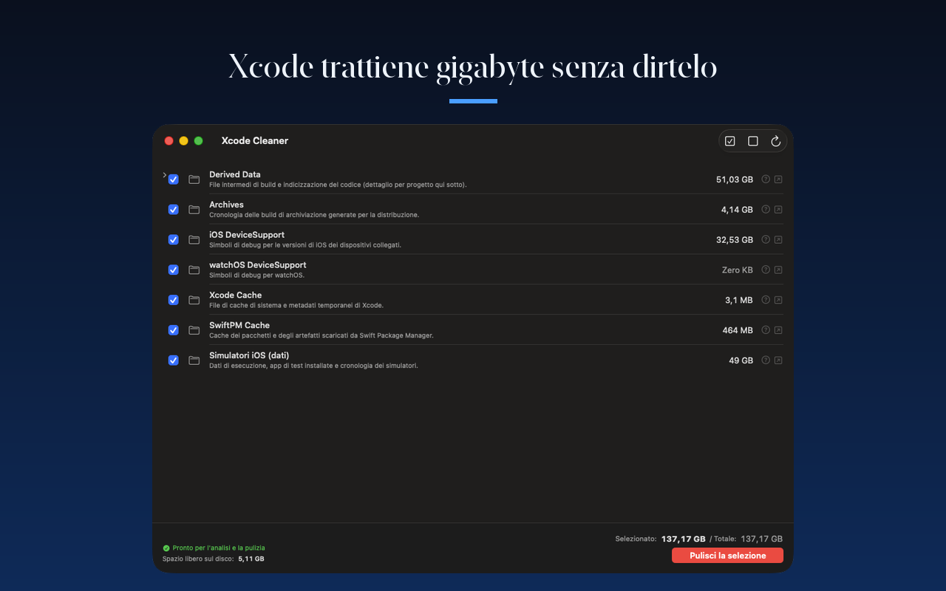The width and height of the screenshot is (946, 591).
Task: Click the 51,03 GB size value
Action: pyautogui.click(x=735, y=180)
